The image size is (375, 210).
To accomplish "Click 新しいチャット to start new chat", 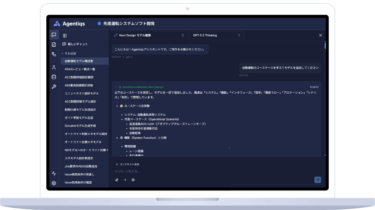I will [75, 44].
